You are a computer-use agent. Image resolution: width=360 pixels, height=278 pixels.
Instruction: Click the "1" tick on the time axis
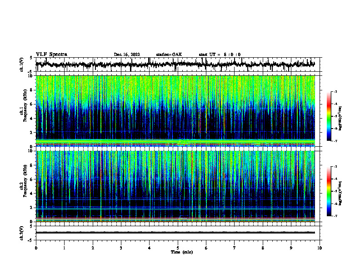(x=64, y=248)
